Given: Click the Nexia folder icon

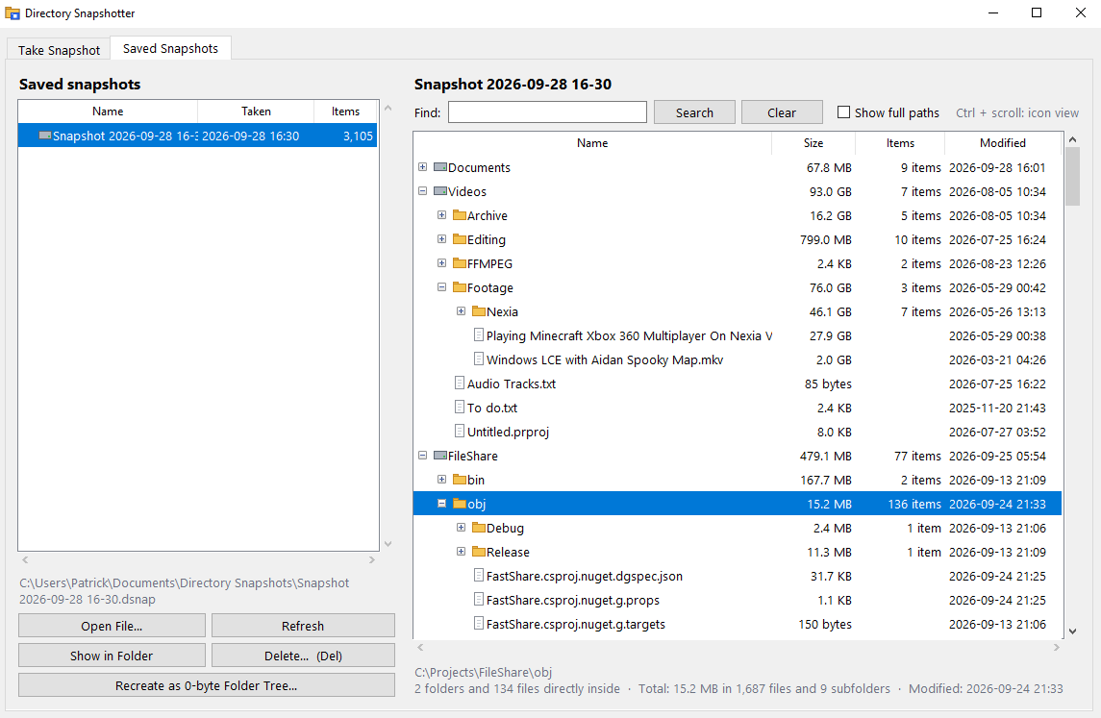Looking at the screenshot, I should (479, 310).
